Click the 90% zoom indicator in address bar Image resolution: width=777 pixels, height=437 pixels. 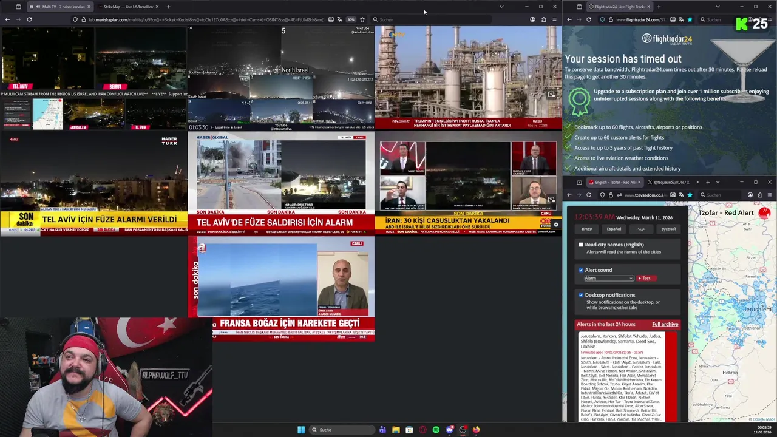click(x=351, y=19)
